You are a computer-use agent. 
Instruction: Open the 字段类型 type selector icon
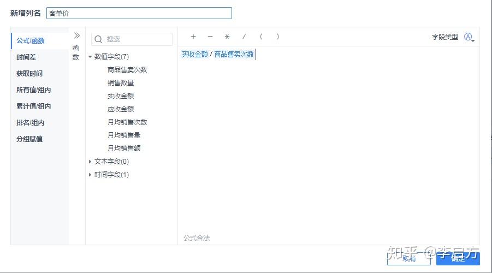(x=469, y=37)
